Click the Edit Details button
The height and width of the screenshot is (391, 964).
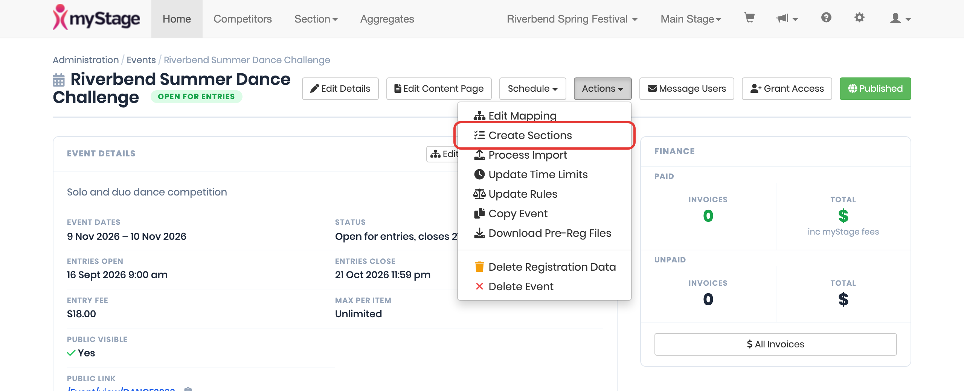pos(340,89)
